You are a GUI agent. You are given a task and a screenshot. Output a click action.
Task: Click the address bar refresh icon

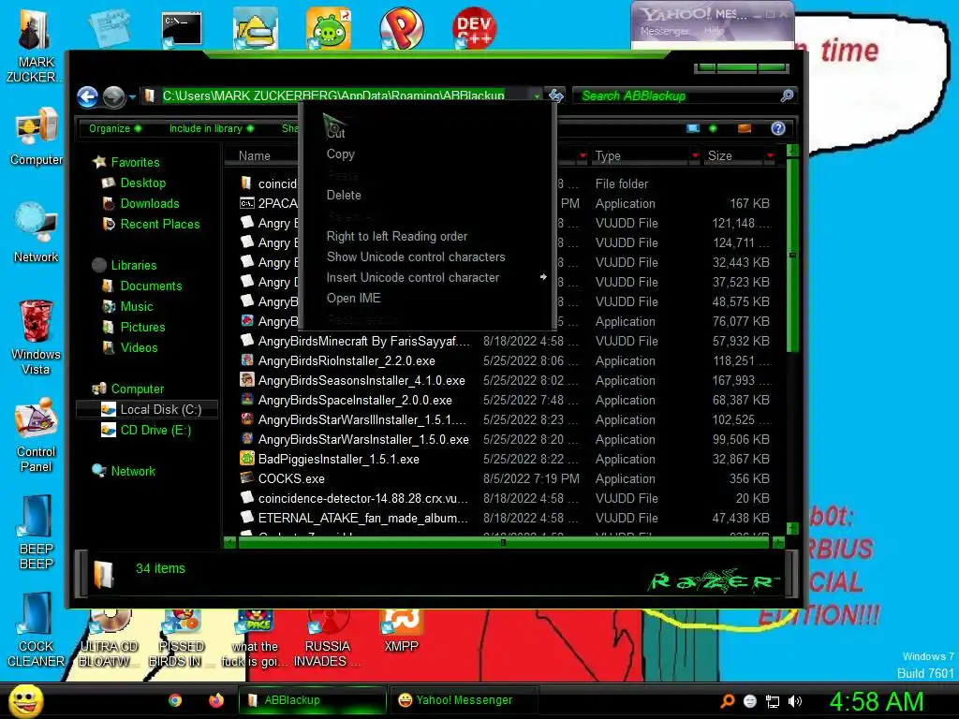point(555,96)
